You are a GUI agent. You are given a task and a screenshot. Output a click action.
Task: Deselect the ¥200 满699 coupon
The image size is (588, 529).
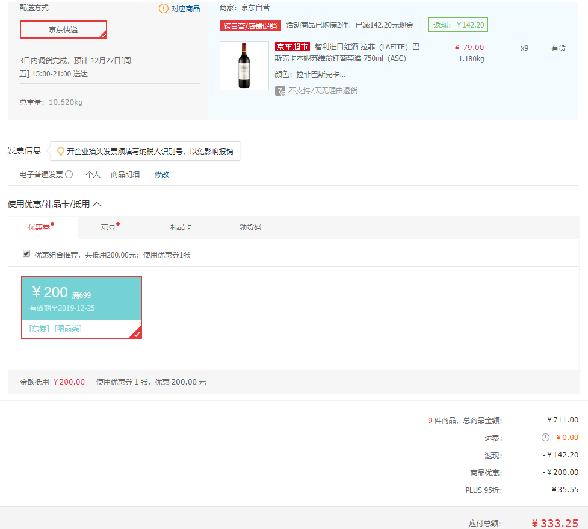coord(81,308)
